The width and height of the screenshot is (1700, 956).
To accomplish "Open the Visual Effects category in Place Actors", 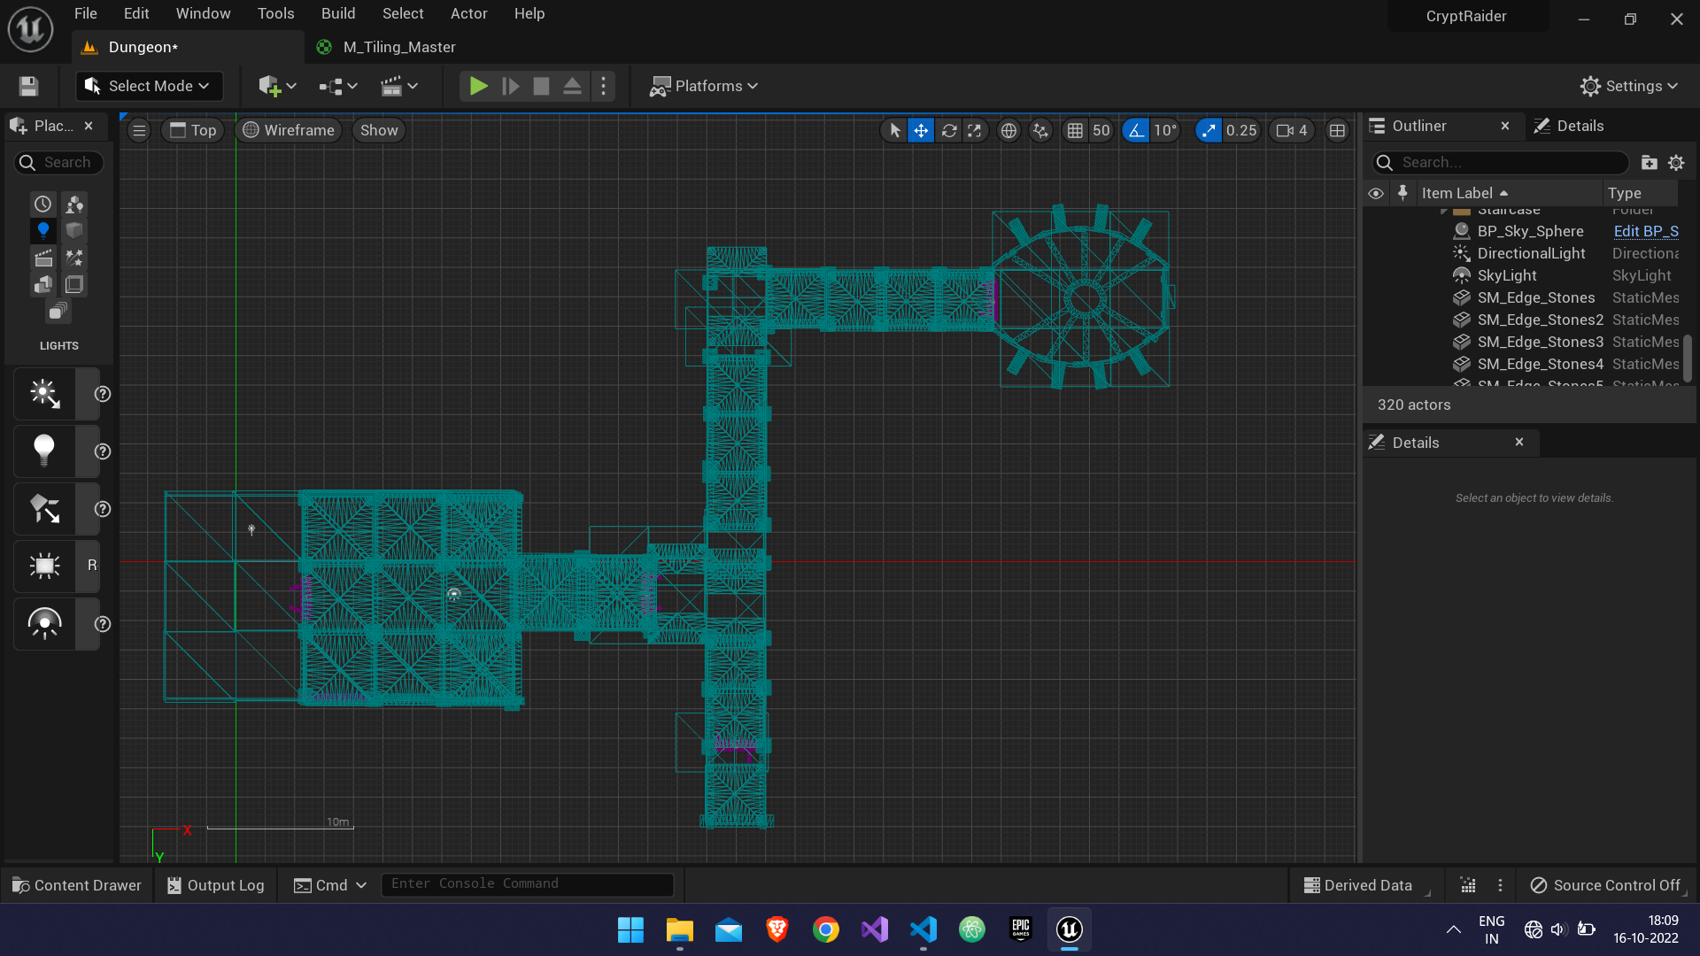I will tap(74, 258).
